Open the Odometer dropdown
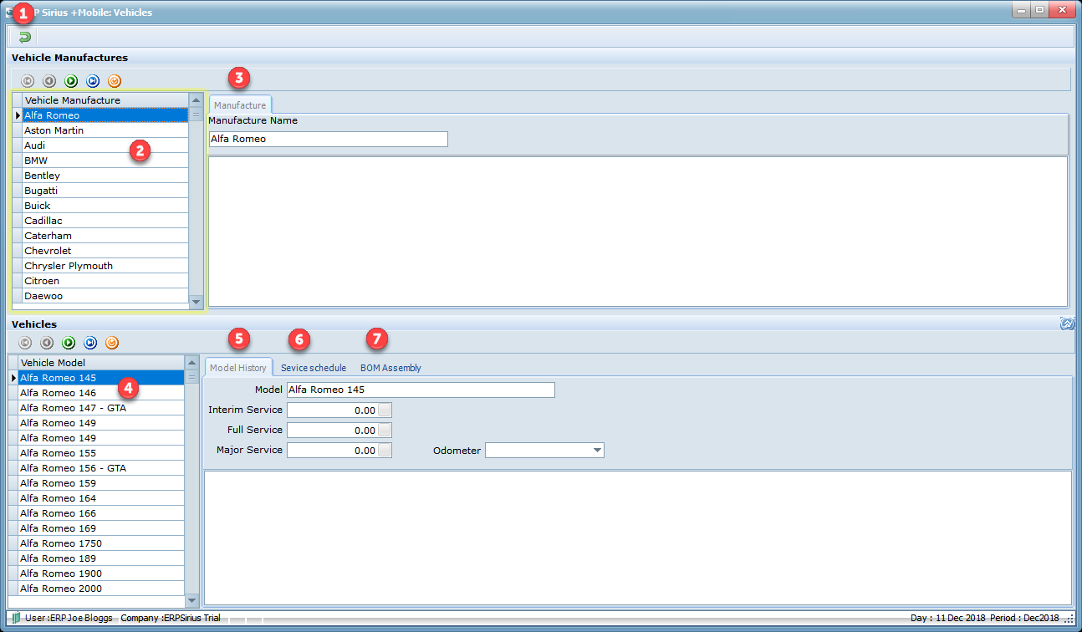Image resolution: width=1082 pixels, height=632 pixels. coord(597,451)
